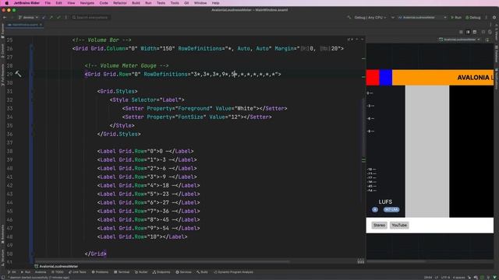Open the Run tool window
The width and height of the screenshot is (499, 280).
[26, 272]
